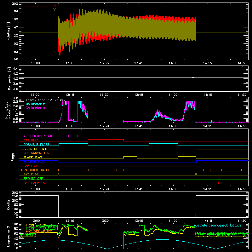Click the orange MAX_DET_VS_TOT legend label
The height and width of the screenshot is (252, 252).
[39, 232]
